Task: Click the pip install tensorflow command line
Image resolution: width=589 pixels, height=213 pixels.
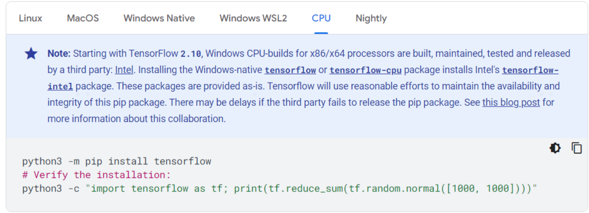Action: tap(116, 161)
